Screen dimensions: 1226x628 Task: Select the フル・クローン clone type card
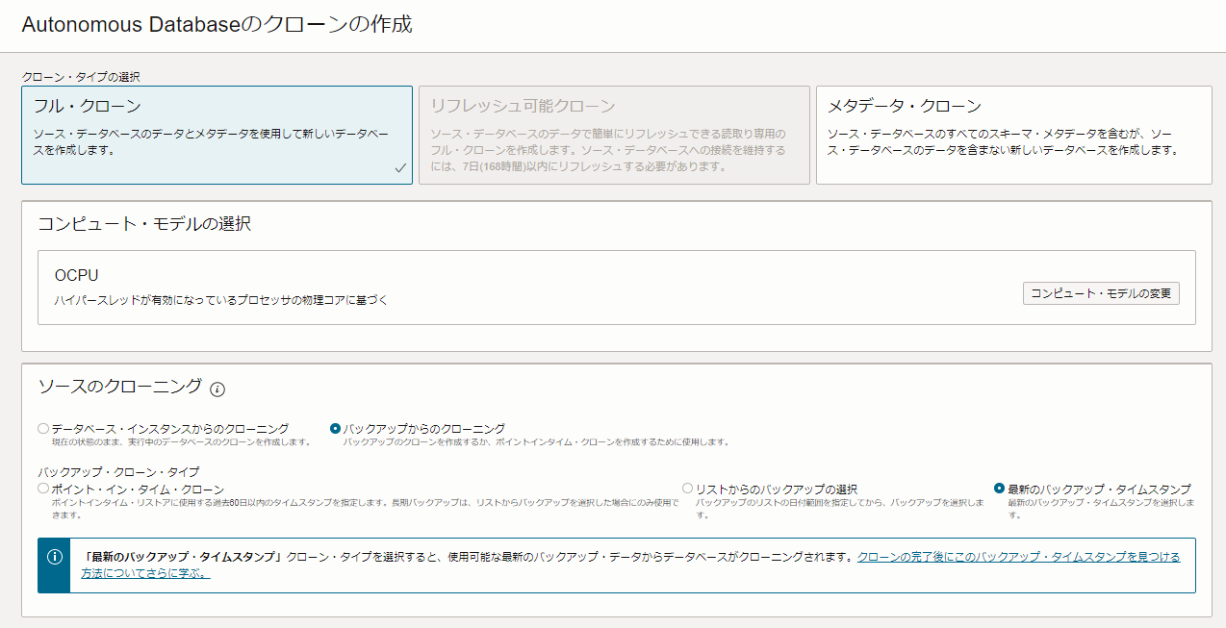pyautogui.click(x=217, y=135)
